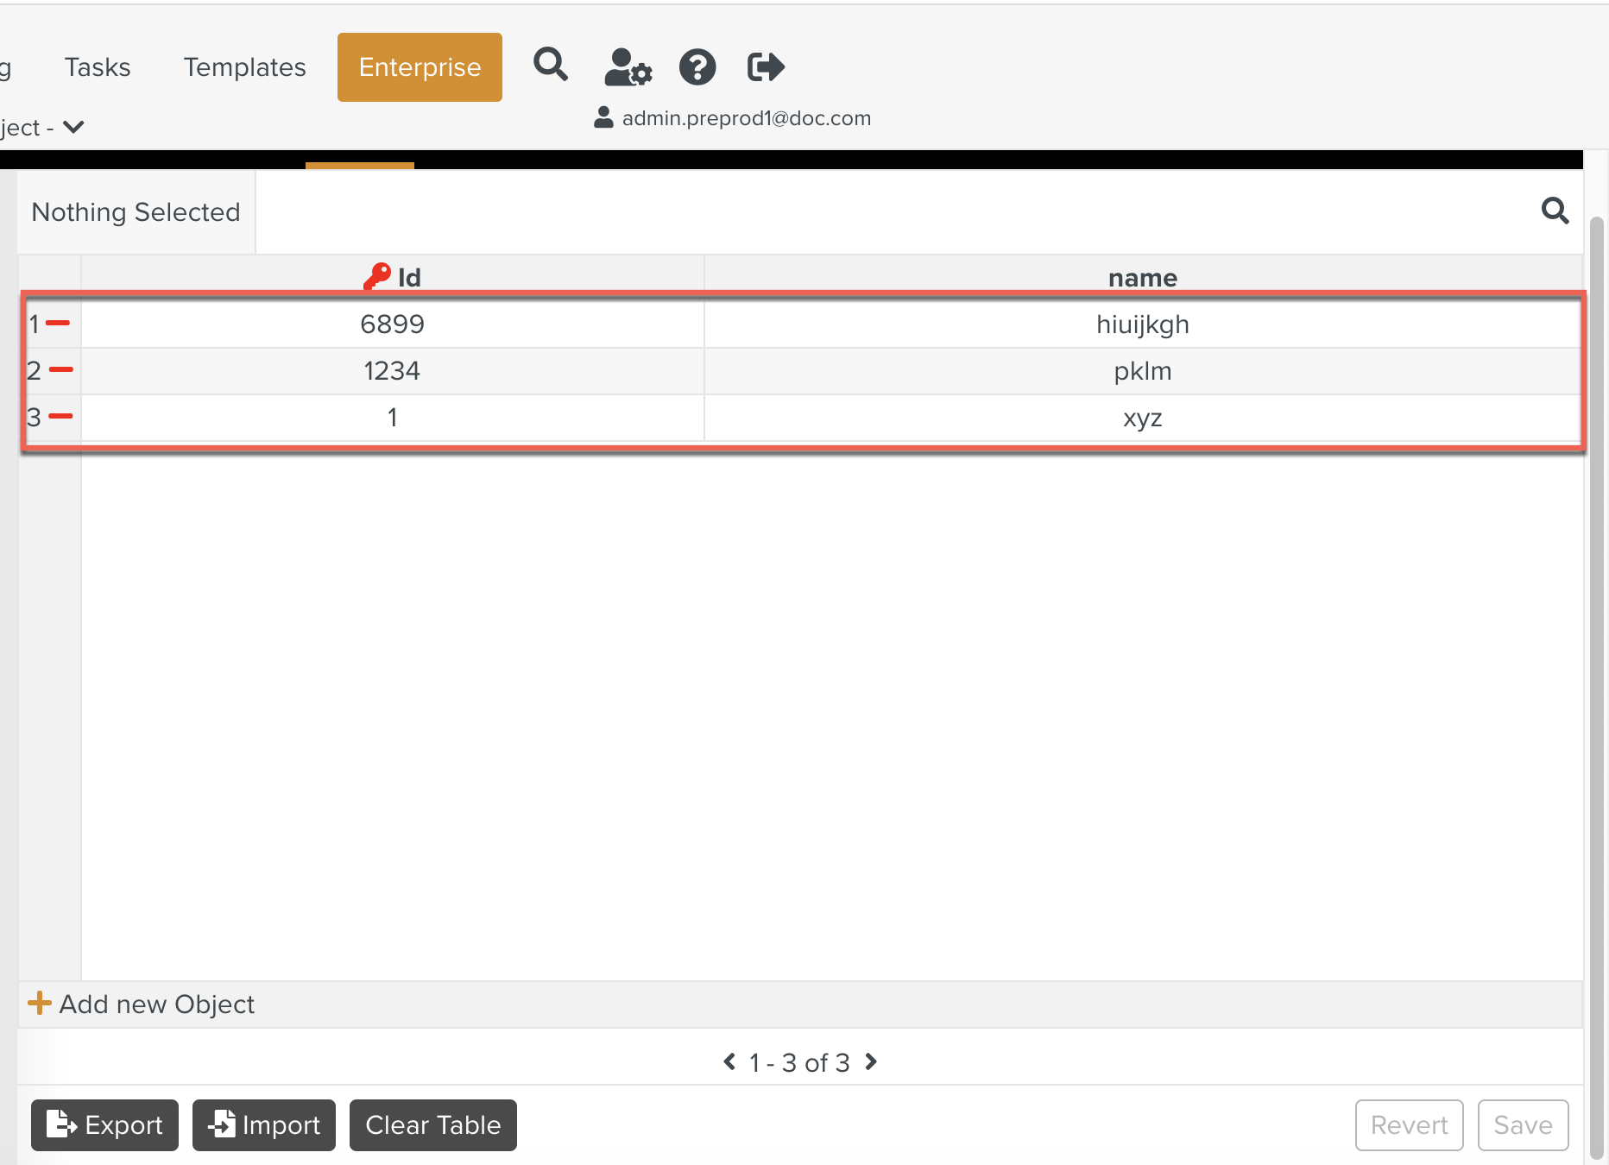Image resolution: width=1609 pixels, height=1165 pixels.
Task: Click the red key icon on Id column
Action: coord(376,275)
